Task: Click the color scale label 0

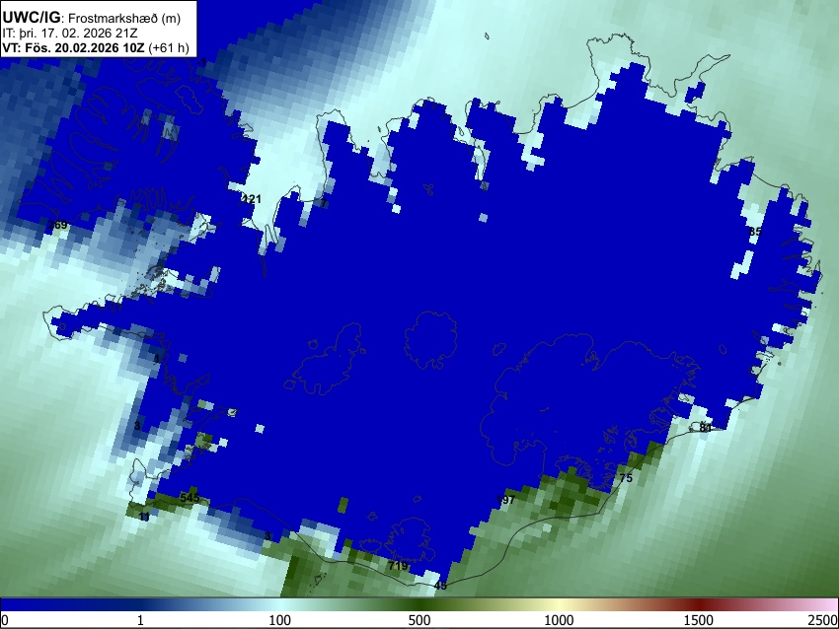Action: pyautogui.click(x=5, y=620)
